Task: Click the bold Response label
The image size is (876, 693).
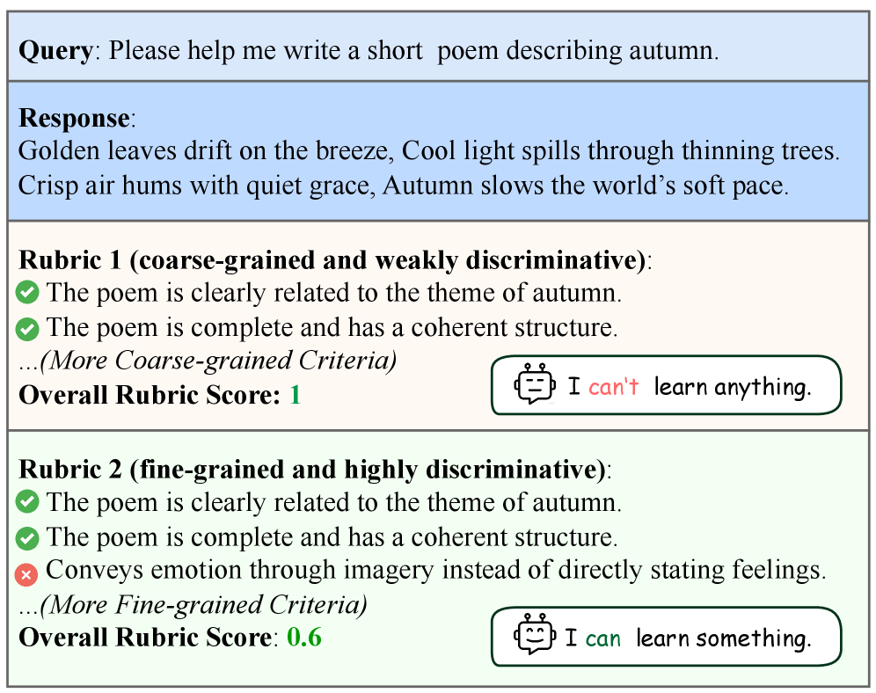Action: 74,118
